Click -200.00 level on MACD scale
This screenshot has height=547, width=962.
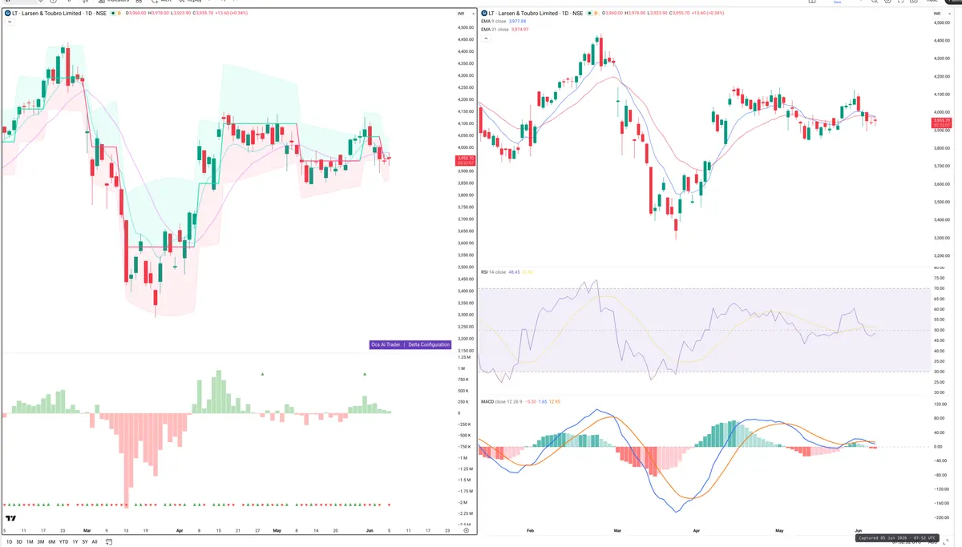point(941,517)
